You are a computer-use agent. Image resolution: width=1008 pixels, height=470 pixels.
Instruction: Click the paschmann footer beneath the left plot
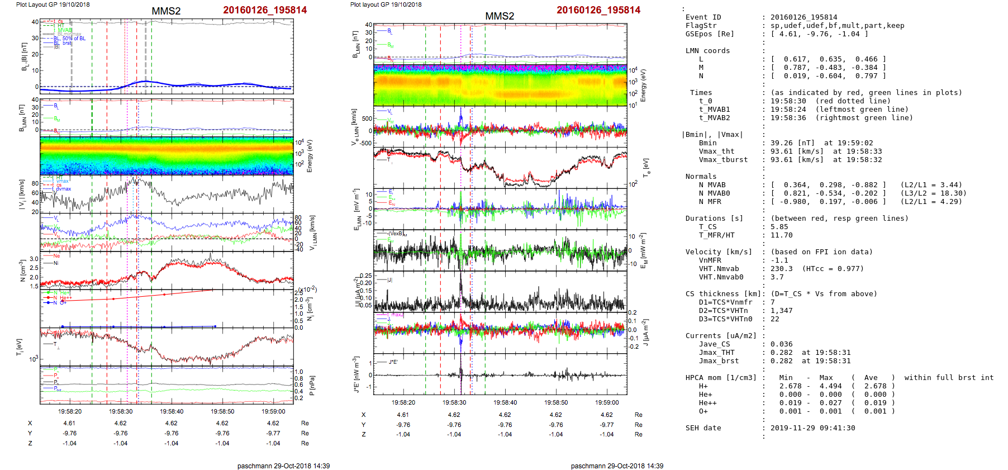(283, 466)
